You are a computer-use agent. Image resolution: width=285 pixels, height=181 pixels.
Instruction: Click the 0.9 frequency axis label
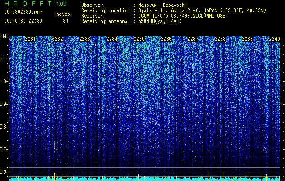tap(4, 104)
